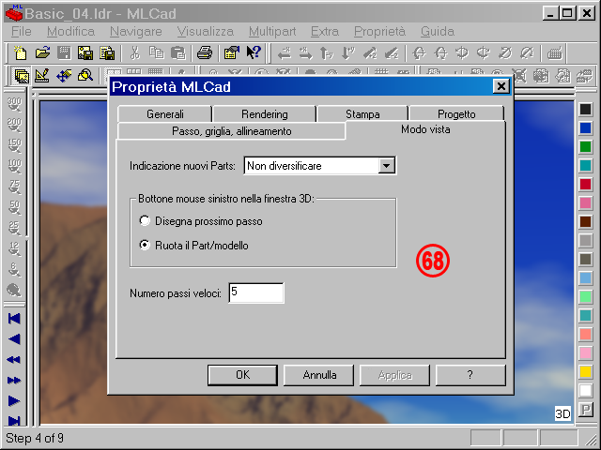Screen dimensions: 601x450
Task: Close the Proprietà MLCad dialog
Action: click(501, 86)
